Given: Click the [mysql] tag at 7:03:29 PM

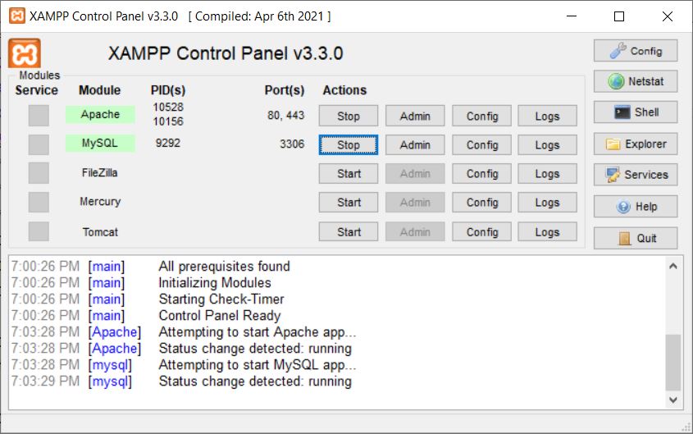Looking at the screenshot, I should (x=110, y=381).
